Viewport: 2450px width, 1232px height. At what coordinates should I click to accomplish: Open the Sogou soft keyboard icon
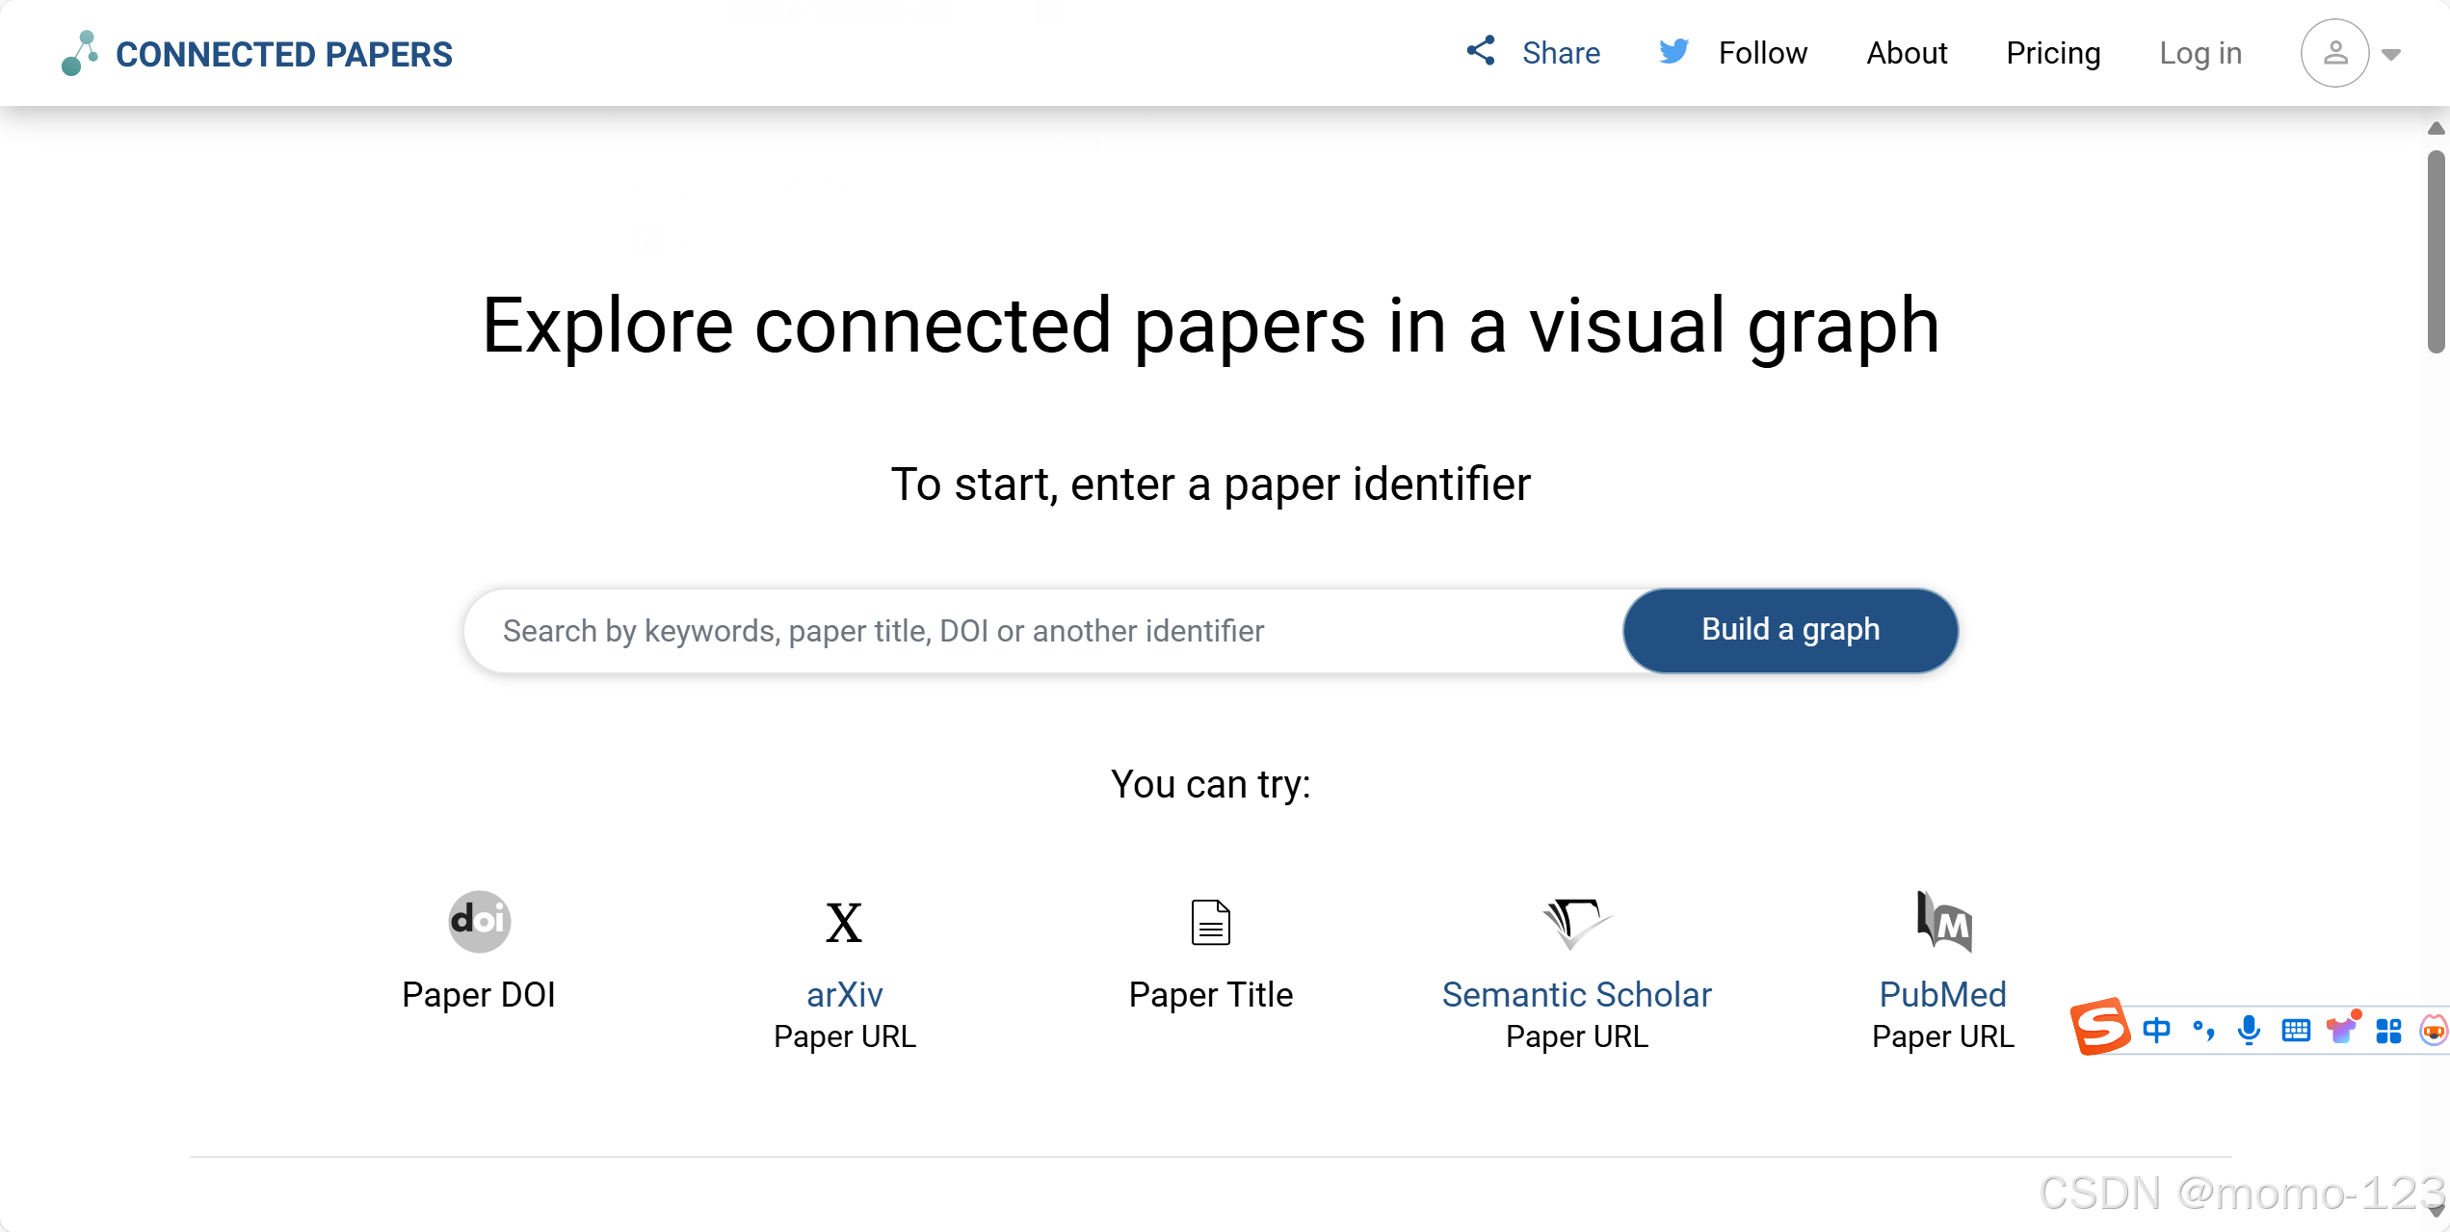pos(2296,1031)
